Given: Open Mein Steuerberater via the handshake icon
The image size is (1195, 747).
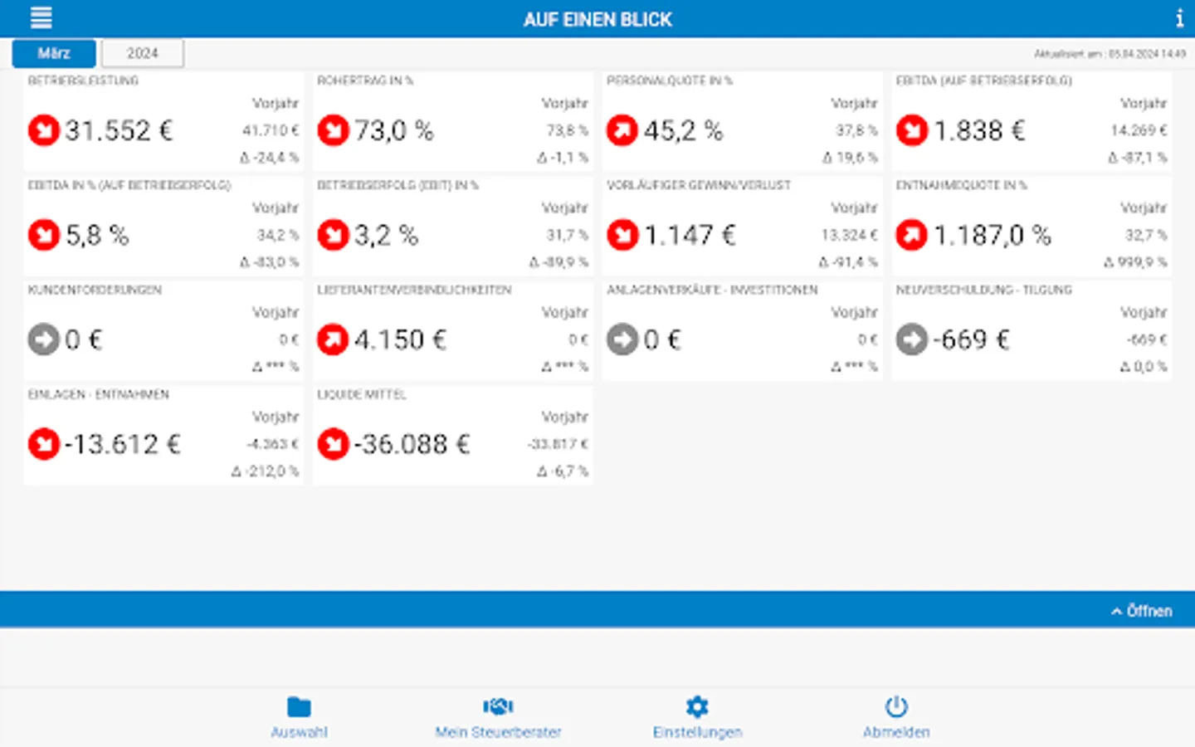Looking at the screenshot, I should (x=498, y=707).
